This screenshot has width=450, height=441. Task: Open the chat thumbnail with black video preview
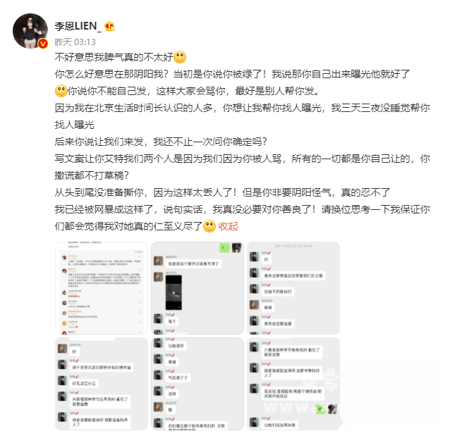[x=197, y=288]
